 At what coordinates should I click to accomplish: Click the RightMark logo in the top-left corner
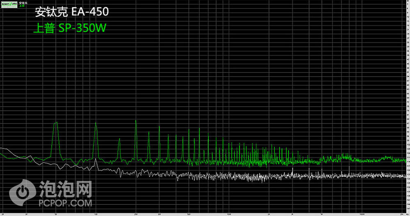click(x=8, y=4)
